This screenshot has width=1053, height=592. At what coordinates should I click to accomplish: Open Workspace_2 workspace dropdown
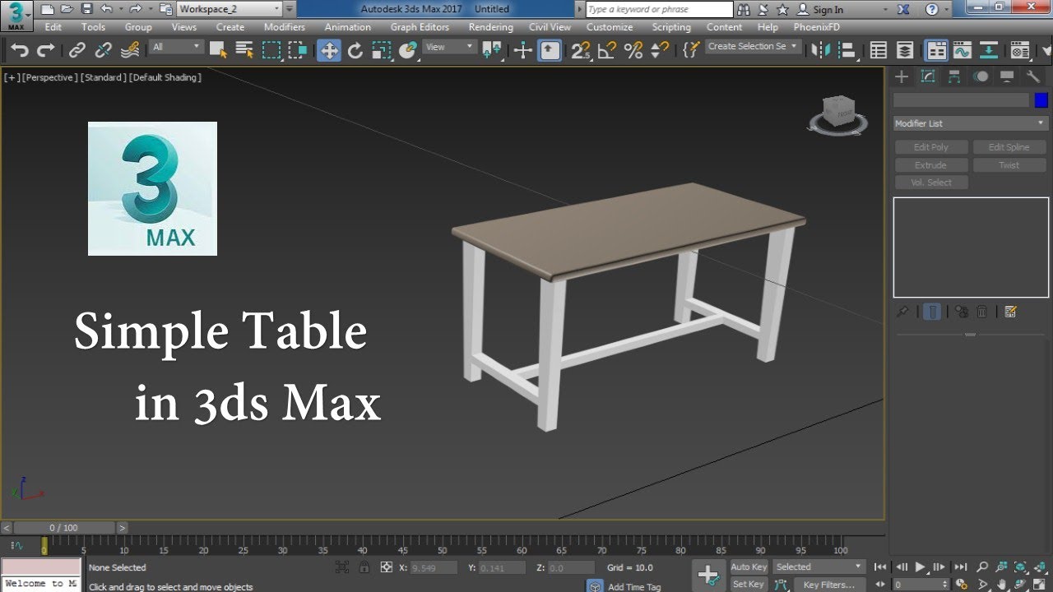(229, 9)
